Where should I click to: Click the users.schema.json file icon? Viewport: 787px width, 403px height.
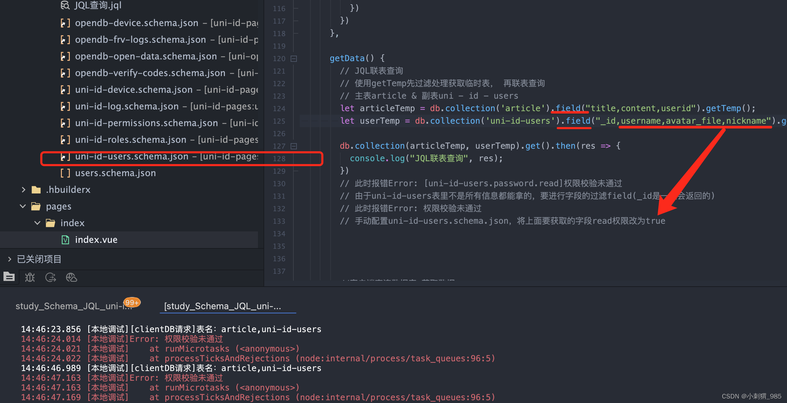65,173
